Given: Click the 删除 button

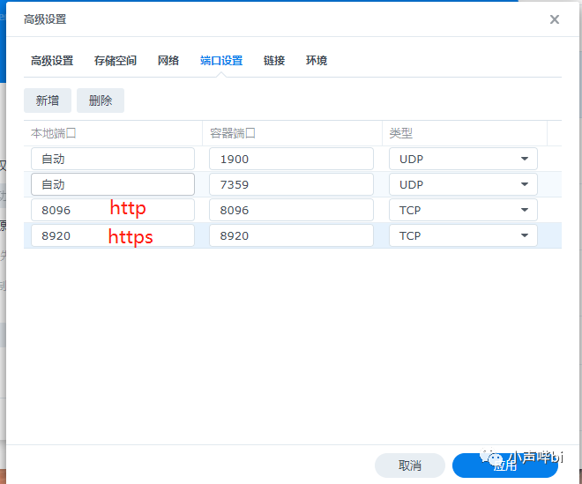Looking at the screenshot, I should [101, 101].
